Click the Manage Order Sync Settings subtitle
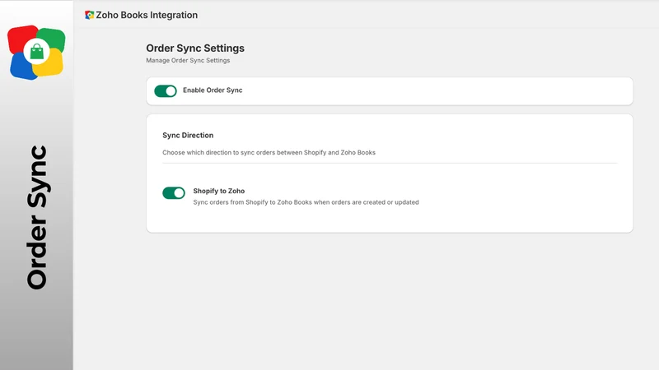This screenshot has width=659, height=370. point(188,60)
